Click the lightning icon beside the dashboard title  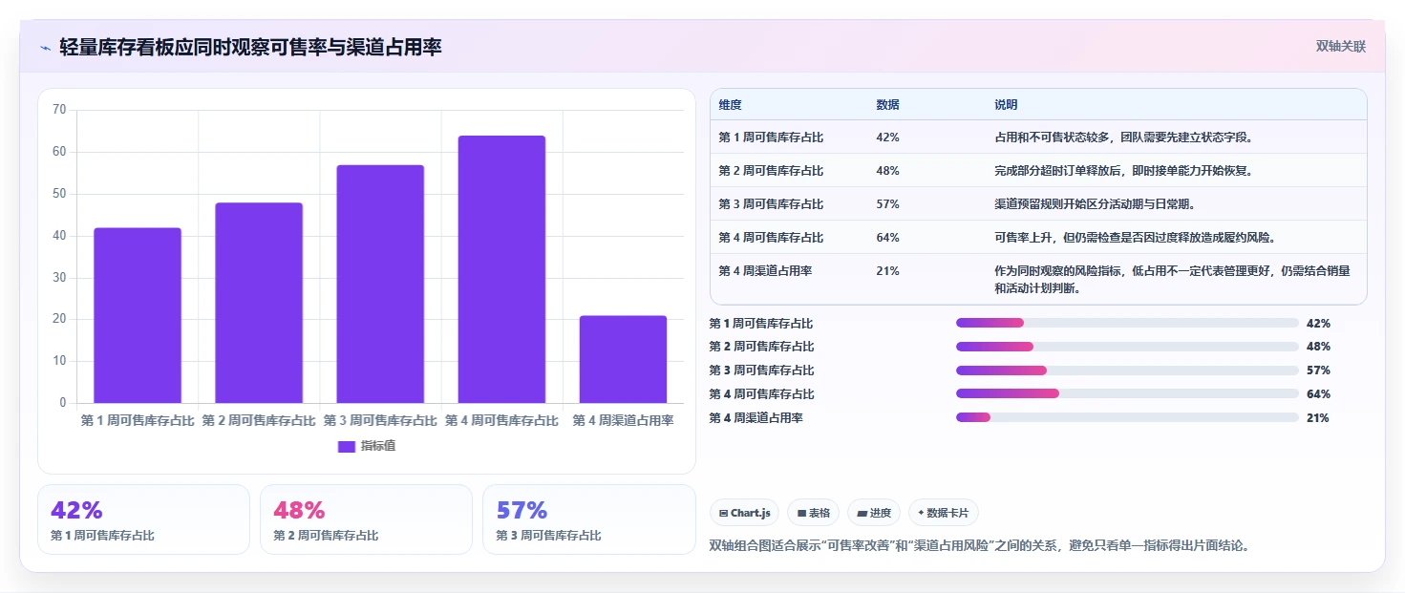[x=46, y=47]
